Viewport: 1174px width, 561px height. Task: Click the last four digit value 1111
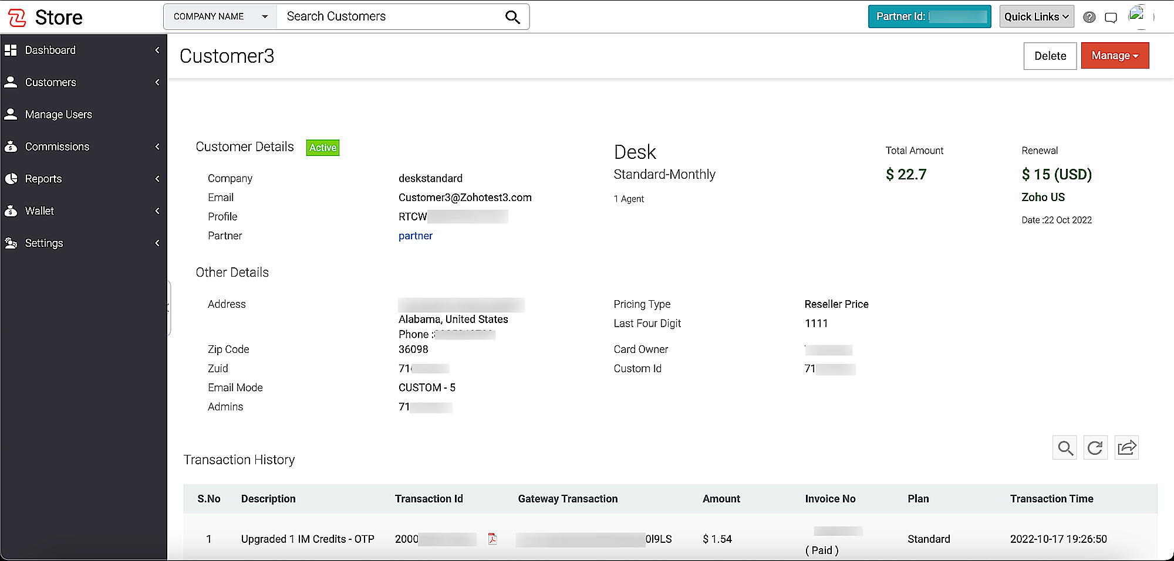816,324
